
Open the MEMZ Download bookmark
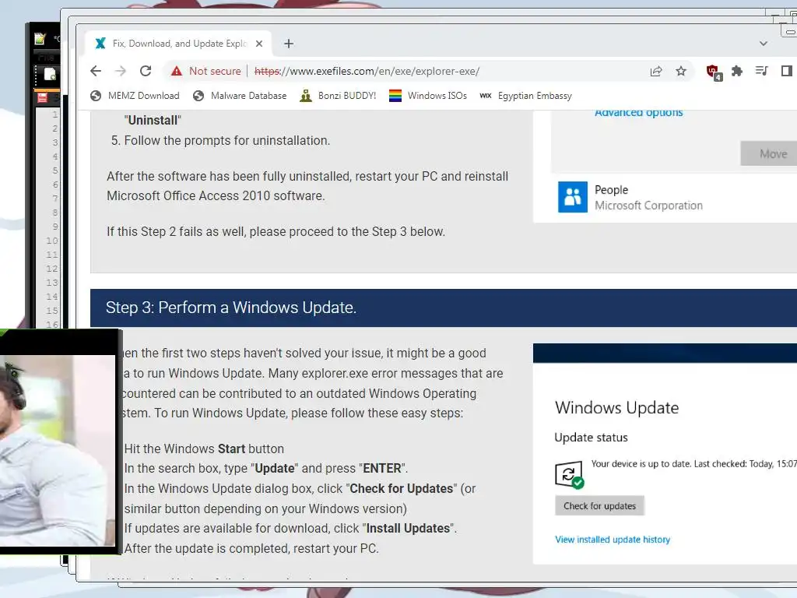135,96
